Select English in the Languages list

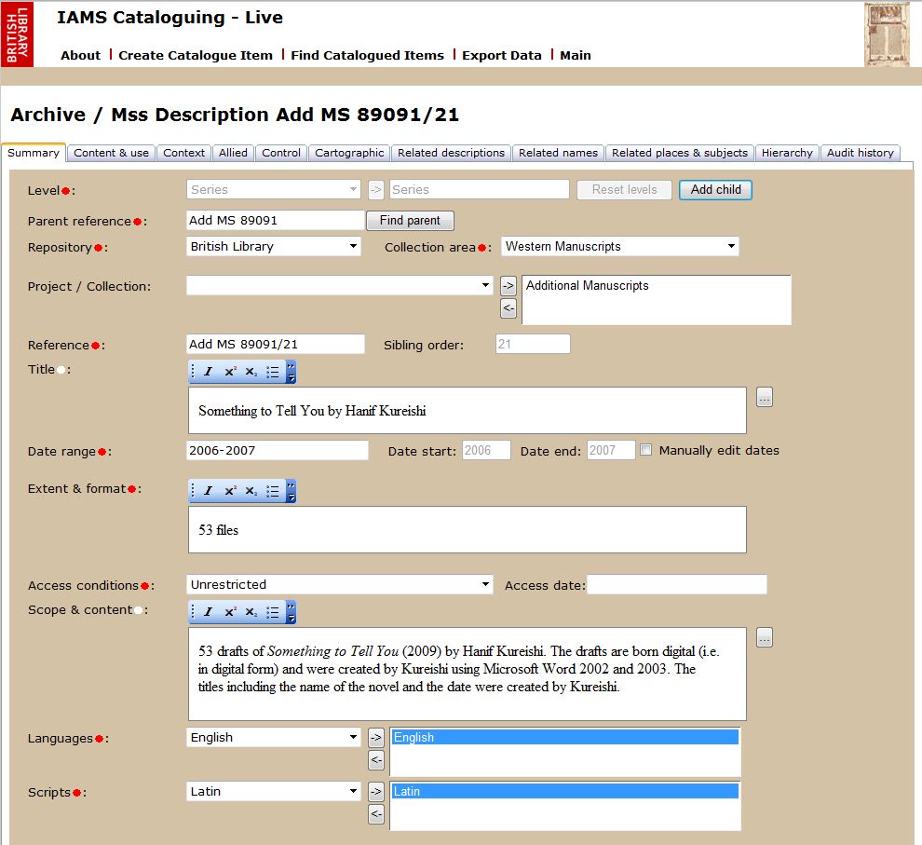(x=565, y=737)
